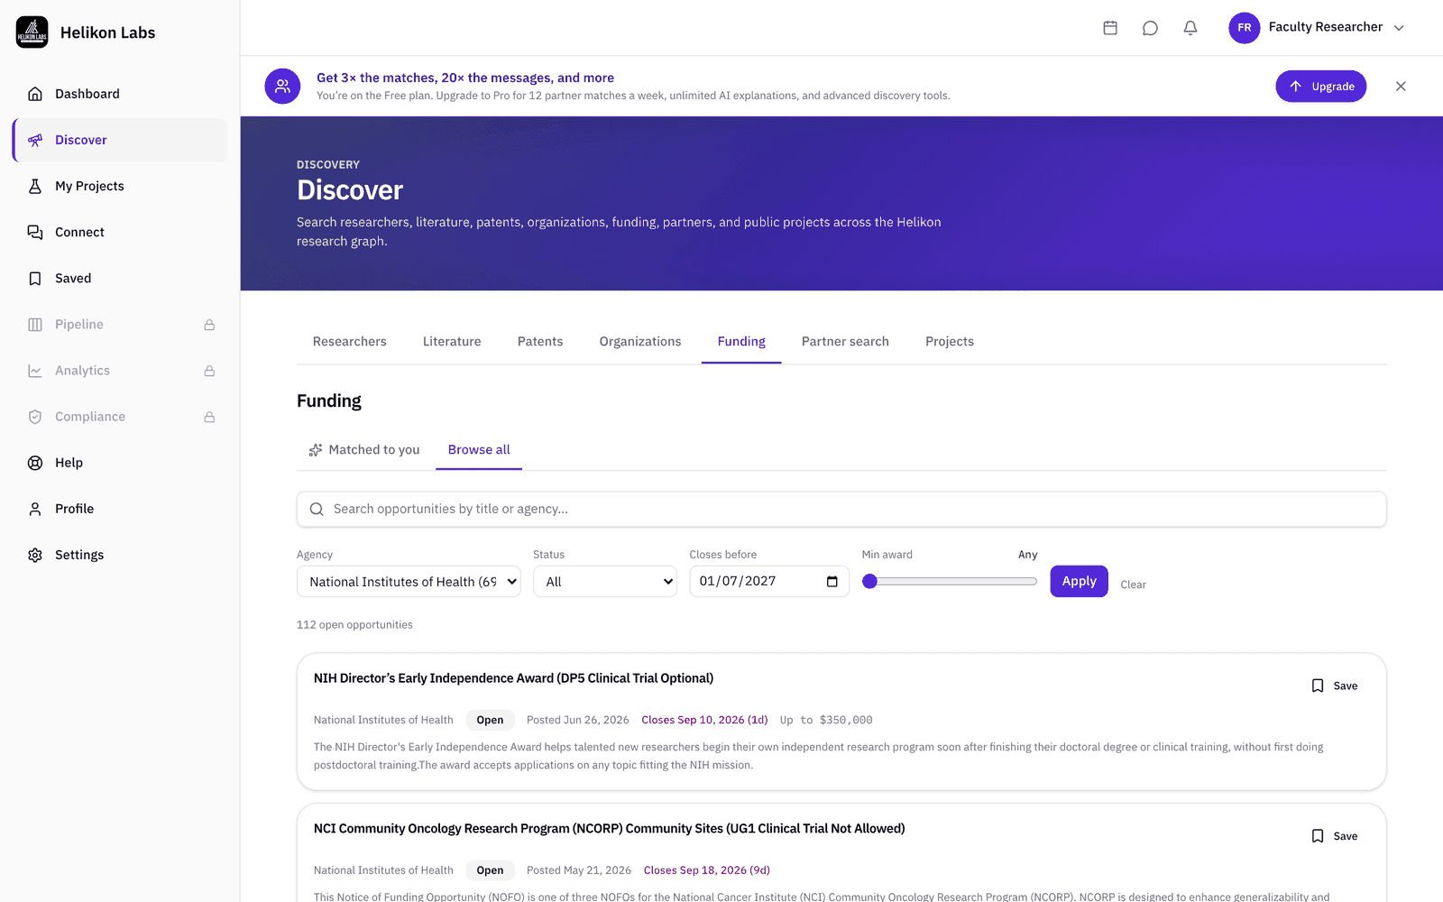Switch to the Partner search tab
Screen dimensions: 1443x902
click(x=845, y=342)
